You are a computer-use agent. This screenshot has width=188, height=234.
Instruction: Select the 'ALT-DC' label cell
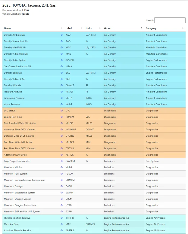[x=74, y=155]
